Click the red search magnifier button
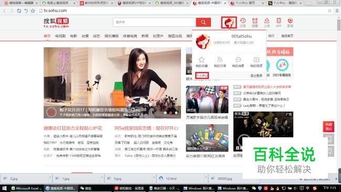The image size is (341, 192). coord(203,22)
